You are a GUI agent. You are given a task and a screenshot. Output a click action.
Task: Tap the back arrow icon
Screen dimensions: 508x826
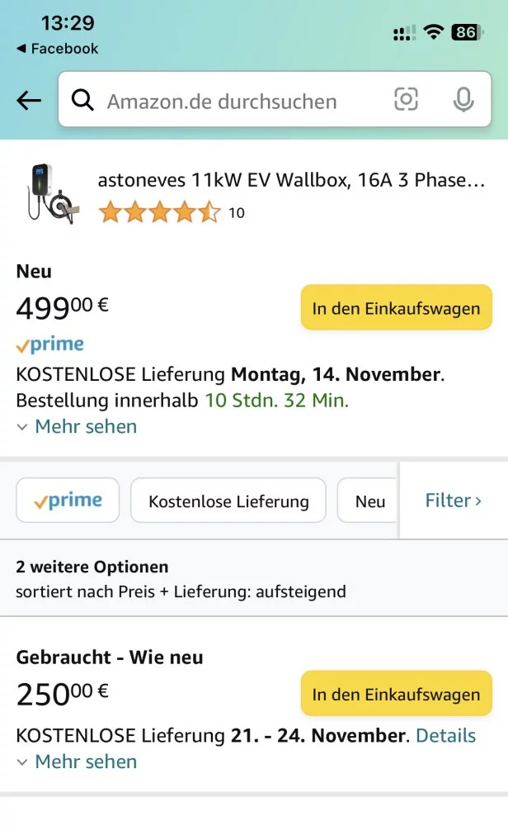[x=29, y=101]
